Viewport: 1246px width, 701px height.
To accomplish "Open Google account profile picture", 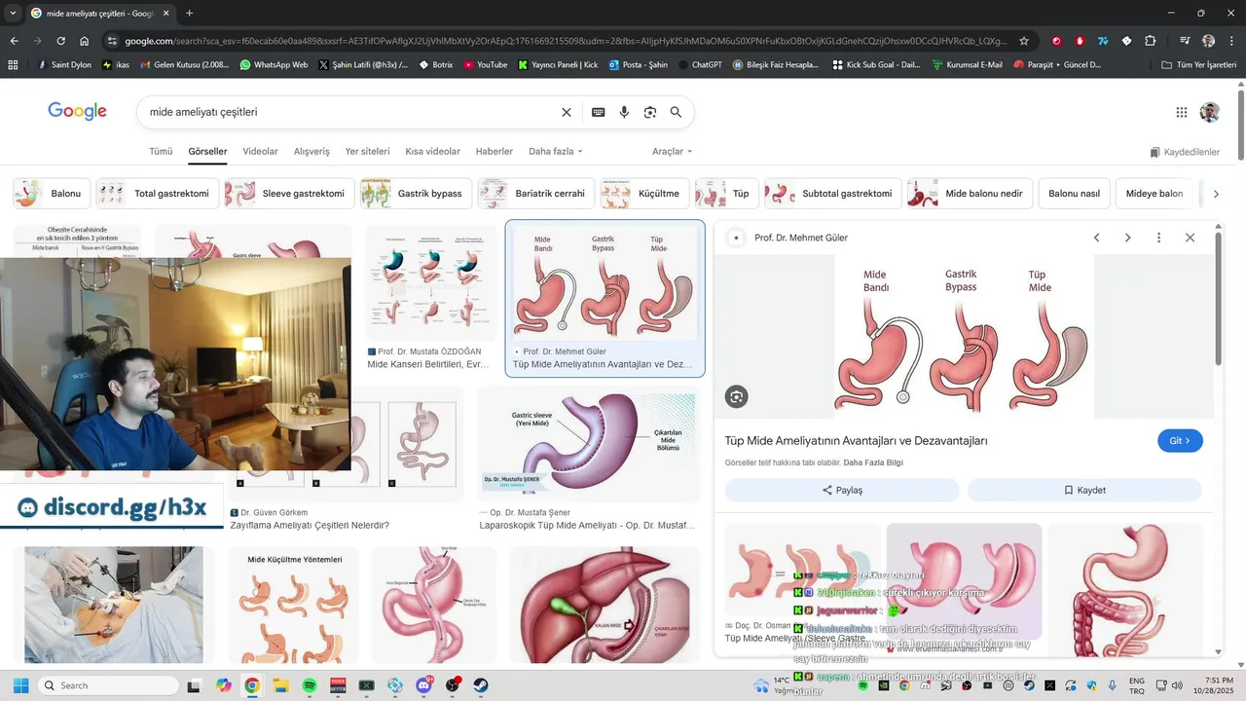I will point(1210,112).
